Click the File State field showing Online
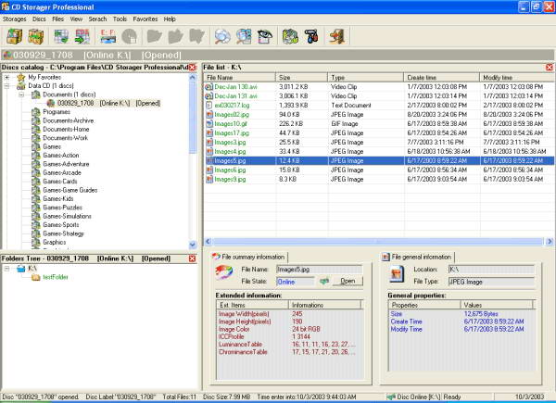The height and width of the screenshot is (403, 556). pos(296,282)
